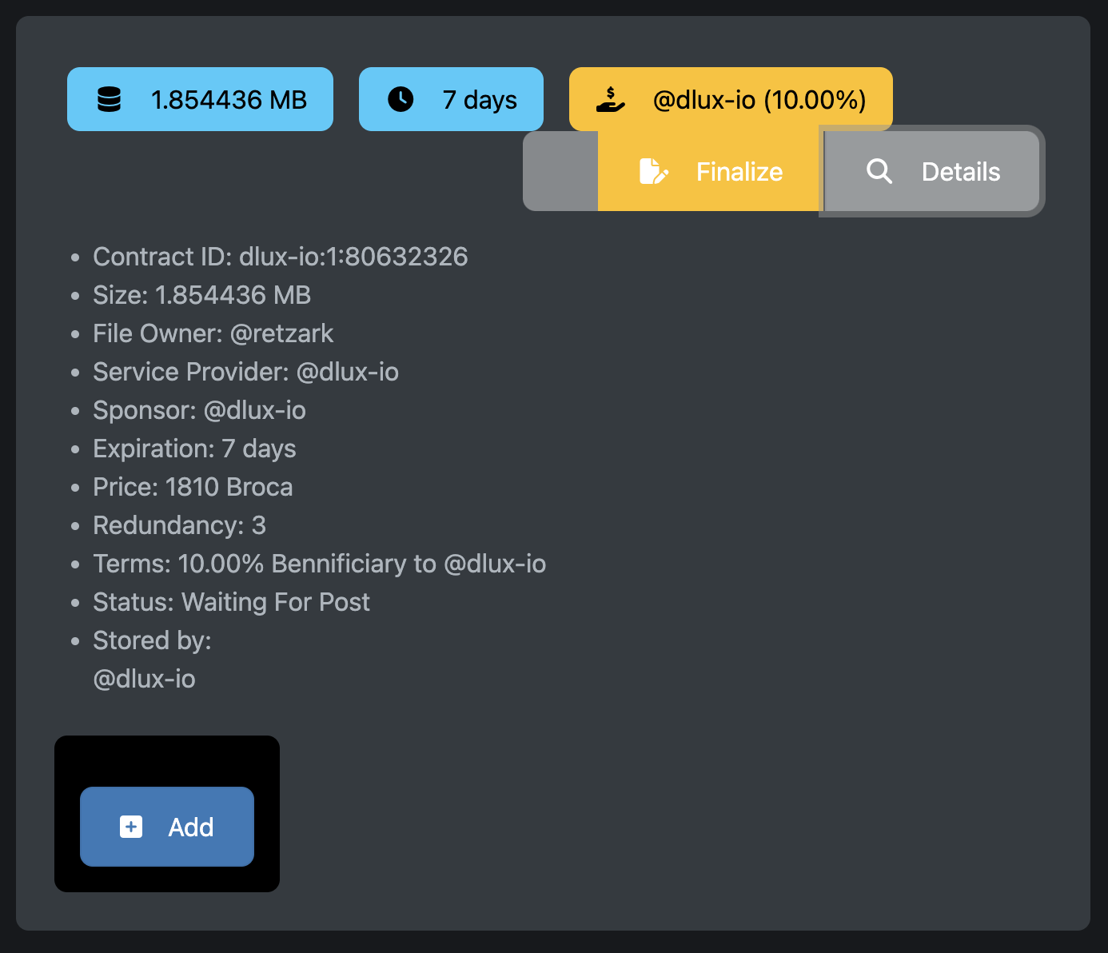Click the clock expiration icon
This screenshot has height=953, width=1108.
tap(401, 99)
